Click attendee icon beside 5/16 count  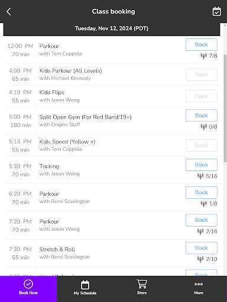200,176
